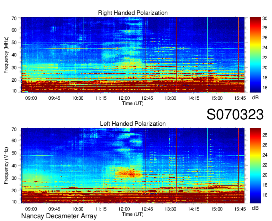
Task: Click the Time (UT) label under lower plot
Action: 133,214
